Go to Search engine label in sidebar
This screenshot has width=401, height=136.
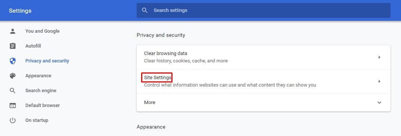click(x=41, y=90)
